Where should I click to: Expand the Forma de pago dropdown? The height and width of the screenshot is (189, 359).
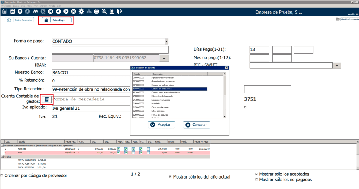pyautogui.click(x=166, y=41)
